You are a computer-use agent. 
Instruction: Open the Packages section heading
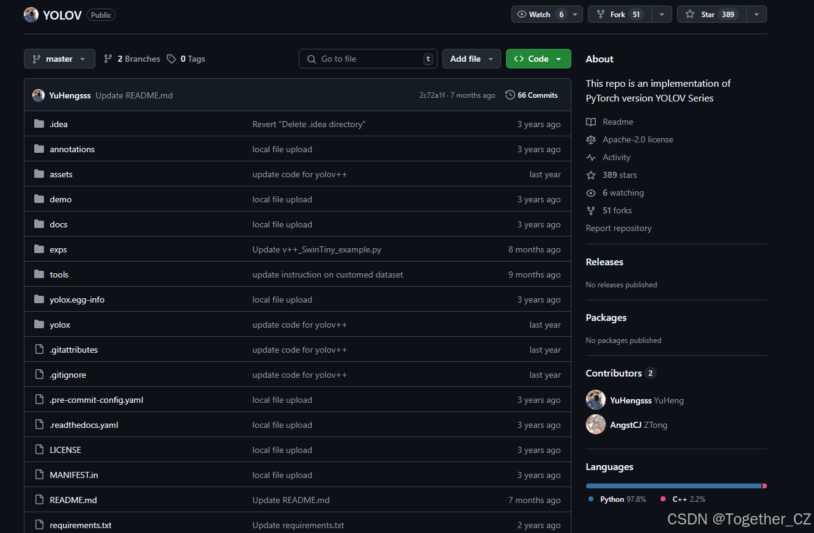tap(606, 317)
